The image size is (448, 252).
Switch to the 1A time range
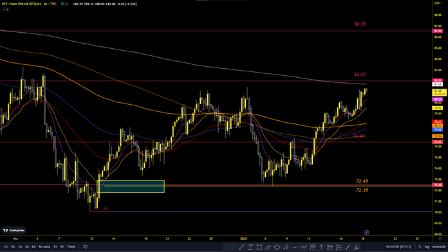coord(20,247)
